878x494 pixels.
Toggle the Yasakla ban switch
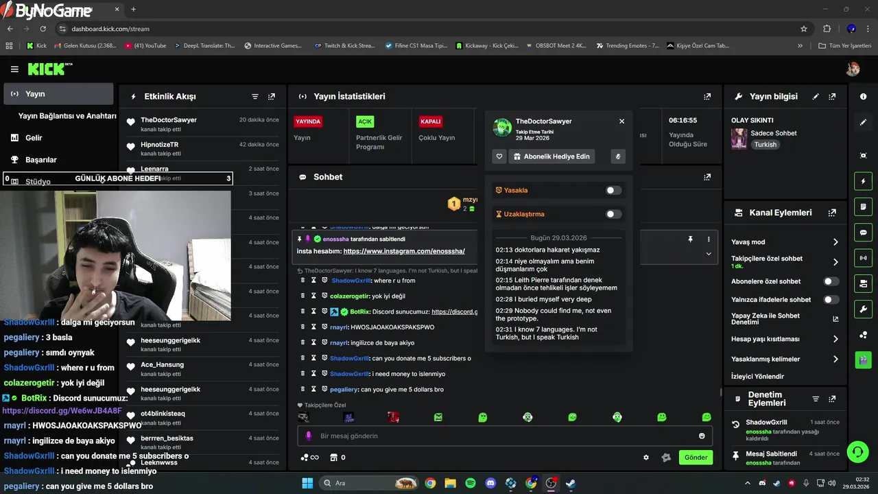(613, 190)
